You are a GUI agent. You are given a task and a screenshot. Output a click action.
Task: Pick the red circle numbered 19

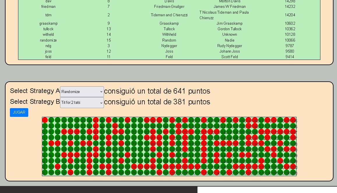click(64, 155)
